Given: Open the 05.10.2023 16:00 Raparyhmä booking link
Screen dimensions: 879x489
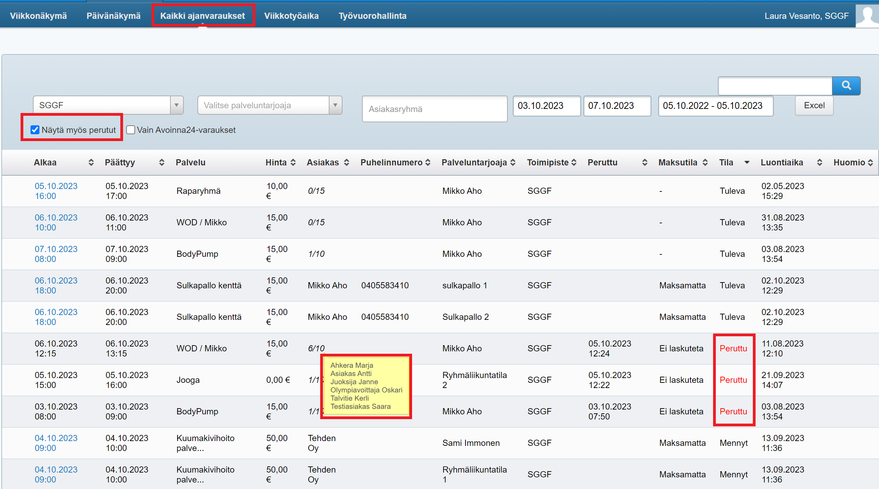Looking at the screenshot, I should [x=56, y=191].
